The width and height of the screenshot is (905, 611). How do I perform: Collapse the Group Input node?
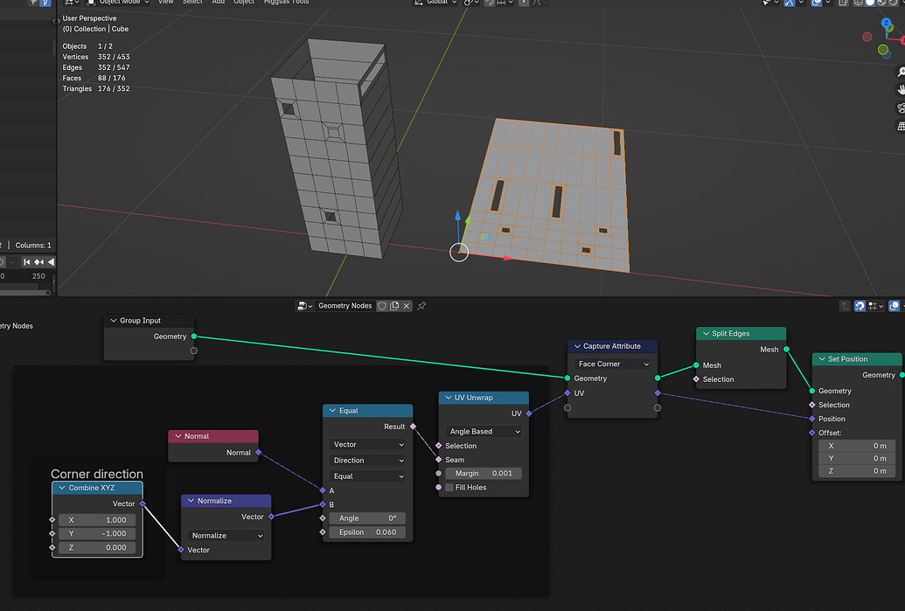[113, 321]
